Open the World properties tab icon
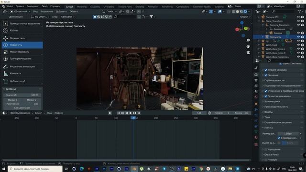 pos(256,97)
